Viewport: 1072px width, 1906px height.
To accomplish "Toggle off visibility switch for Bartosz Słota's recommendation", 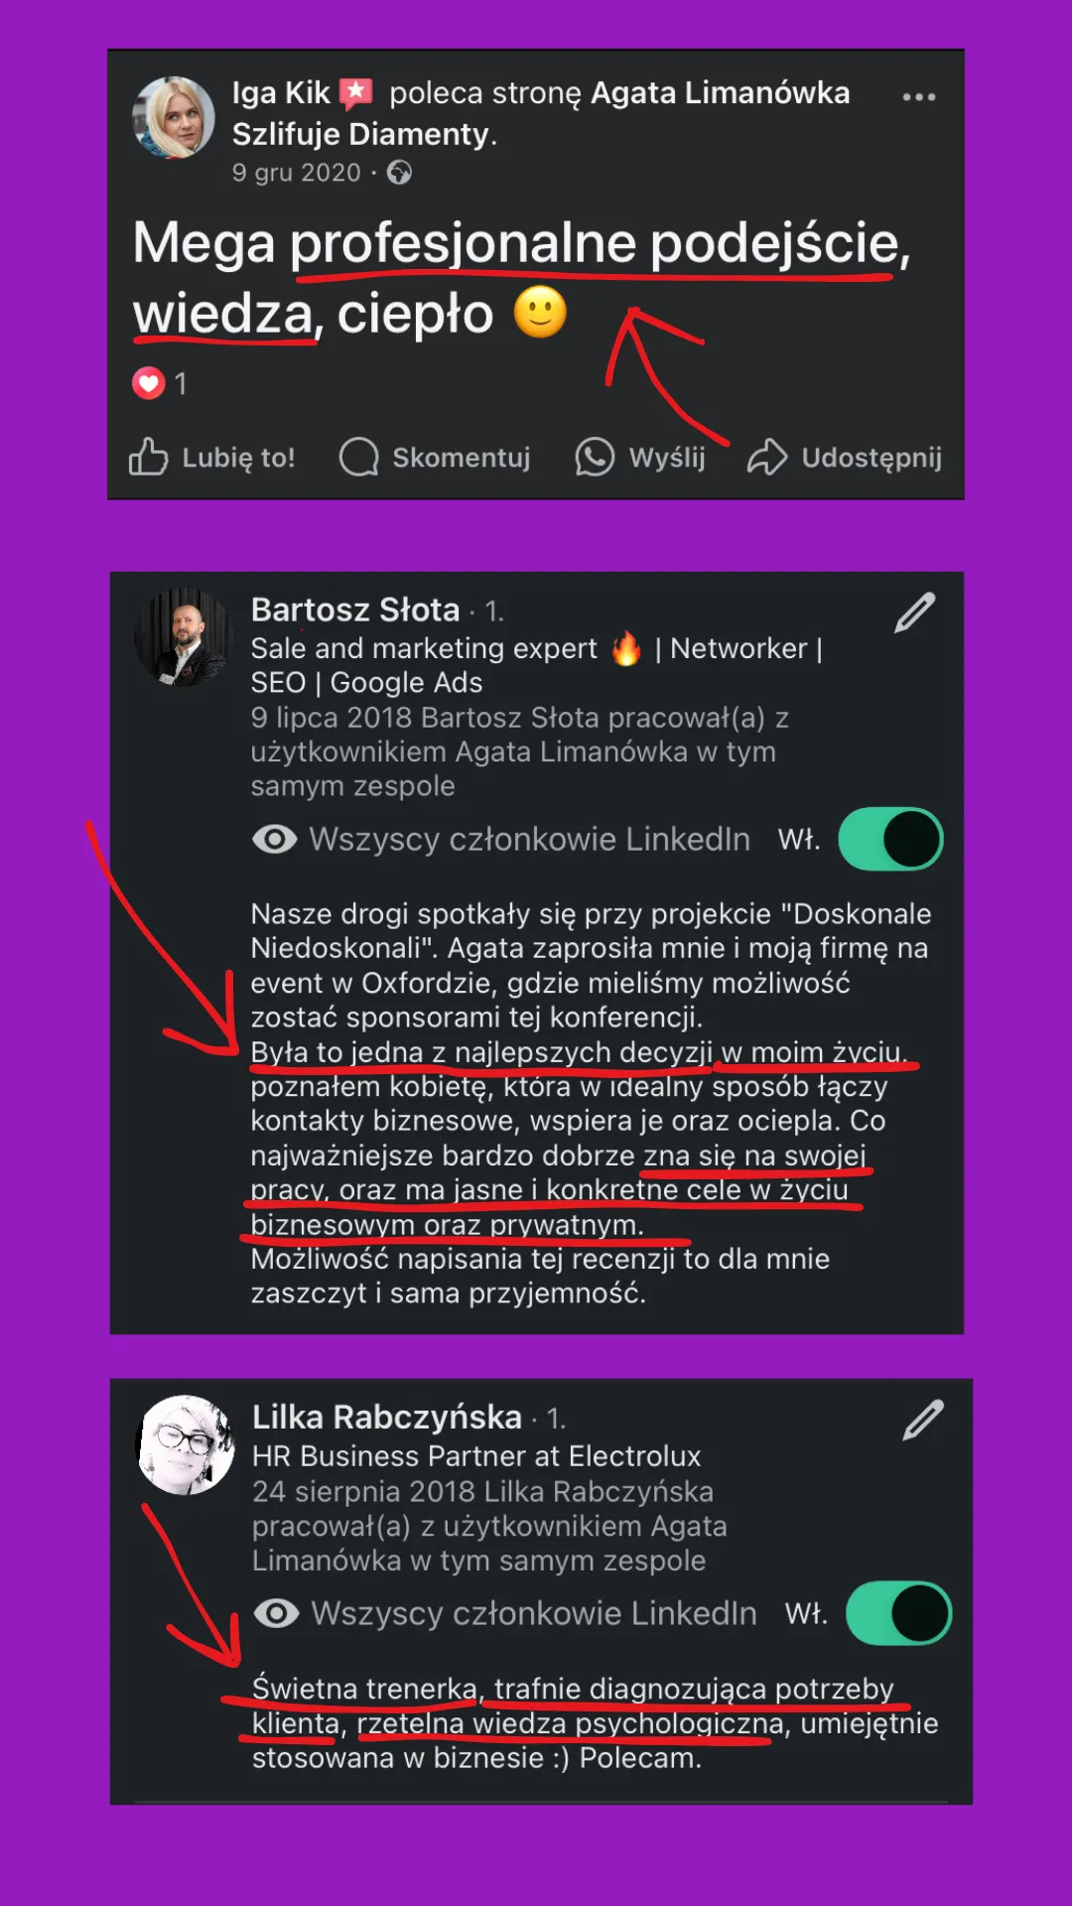I will click(890, 839).
